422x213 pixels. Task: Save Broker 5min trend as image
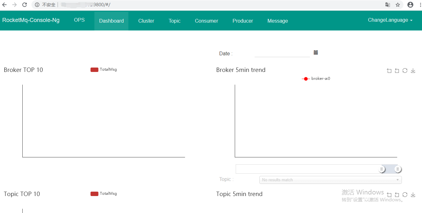click(413, 71)
